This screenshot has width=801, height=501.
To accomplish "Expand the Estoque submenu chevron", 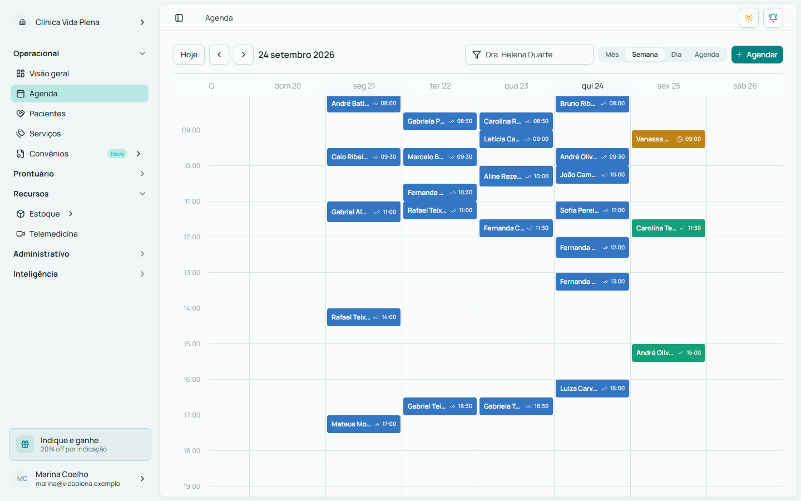I will tap(71, 214).
